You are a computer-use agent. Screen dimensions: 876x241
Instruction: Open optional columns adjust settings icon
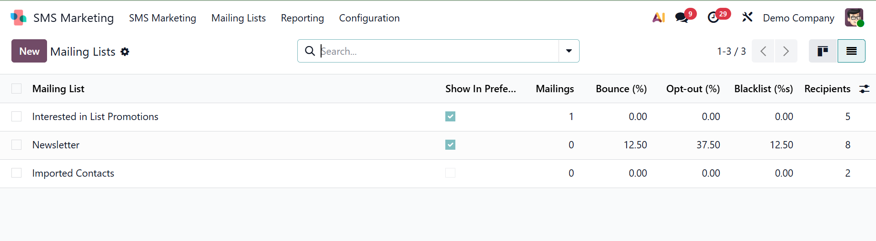[x=864, y=89]
